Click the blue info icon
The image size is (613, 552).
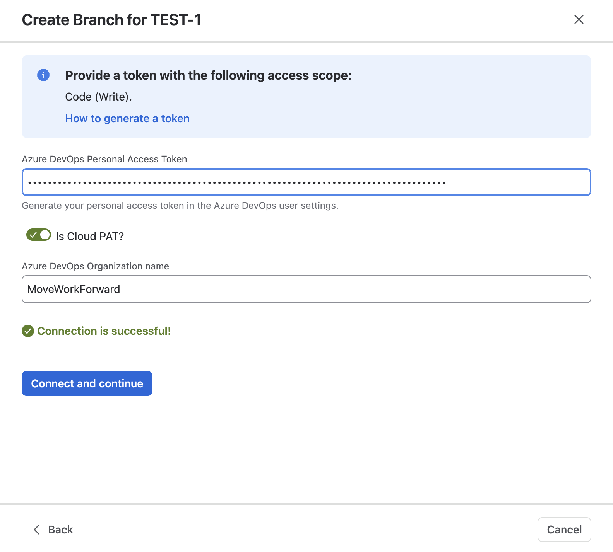click(x=43, y=75)
